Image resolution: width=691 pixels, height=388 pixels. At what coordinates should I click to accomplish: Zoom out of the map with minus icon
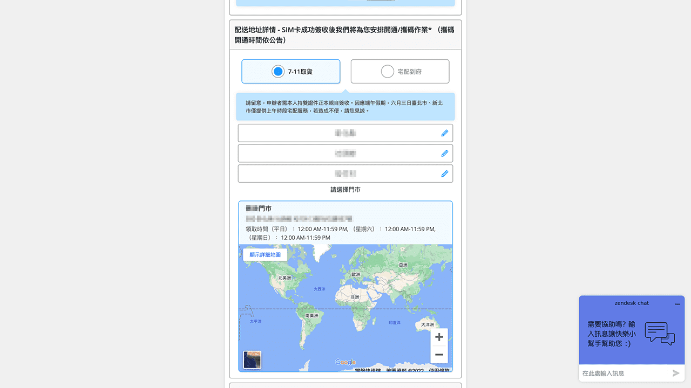click(439, 354)
